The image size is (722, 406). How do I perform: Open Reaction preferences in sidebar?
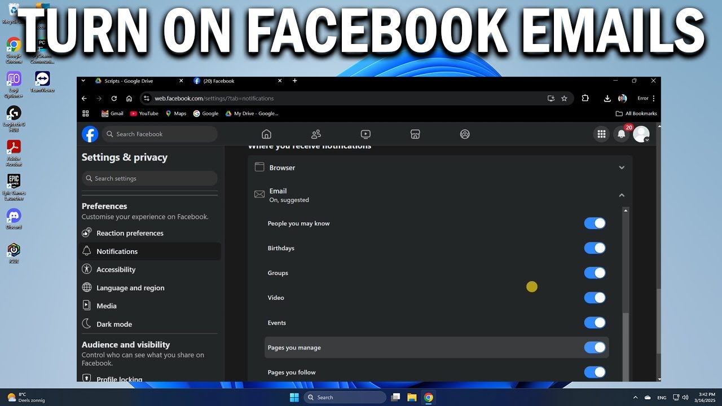(149, 233)
